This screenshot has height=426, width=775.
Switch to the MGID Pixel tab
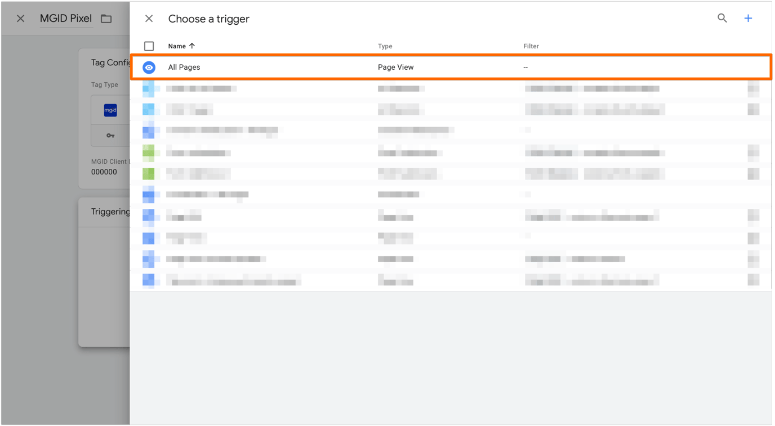[66, 18]
